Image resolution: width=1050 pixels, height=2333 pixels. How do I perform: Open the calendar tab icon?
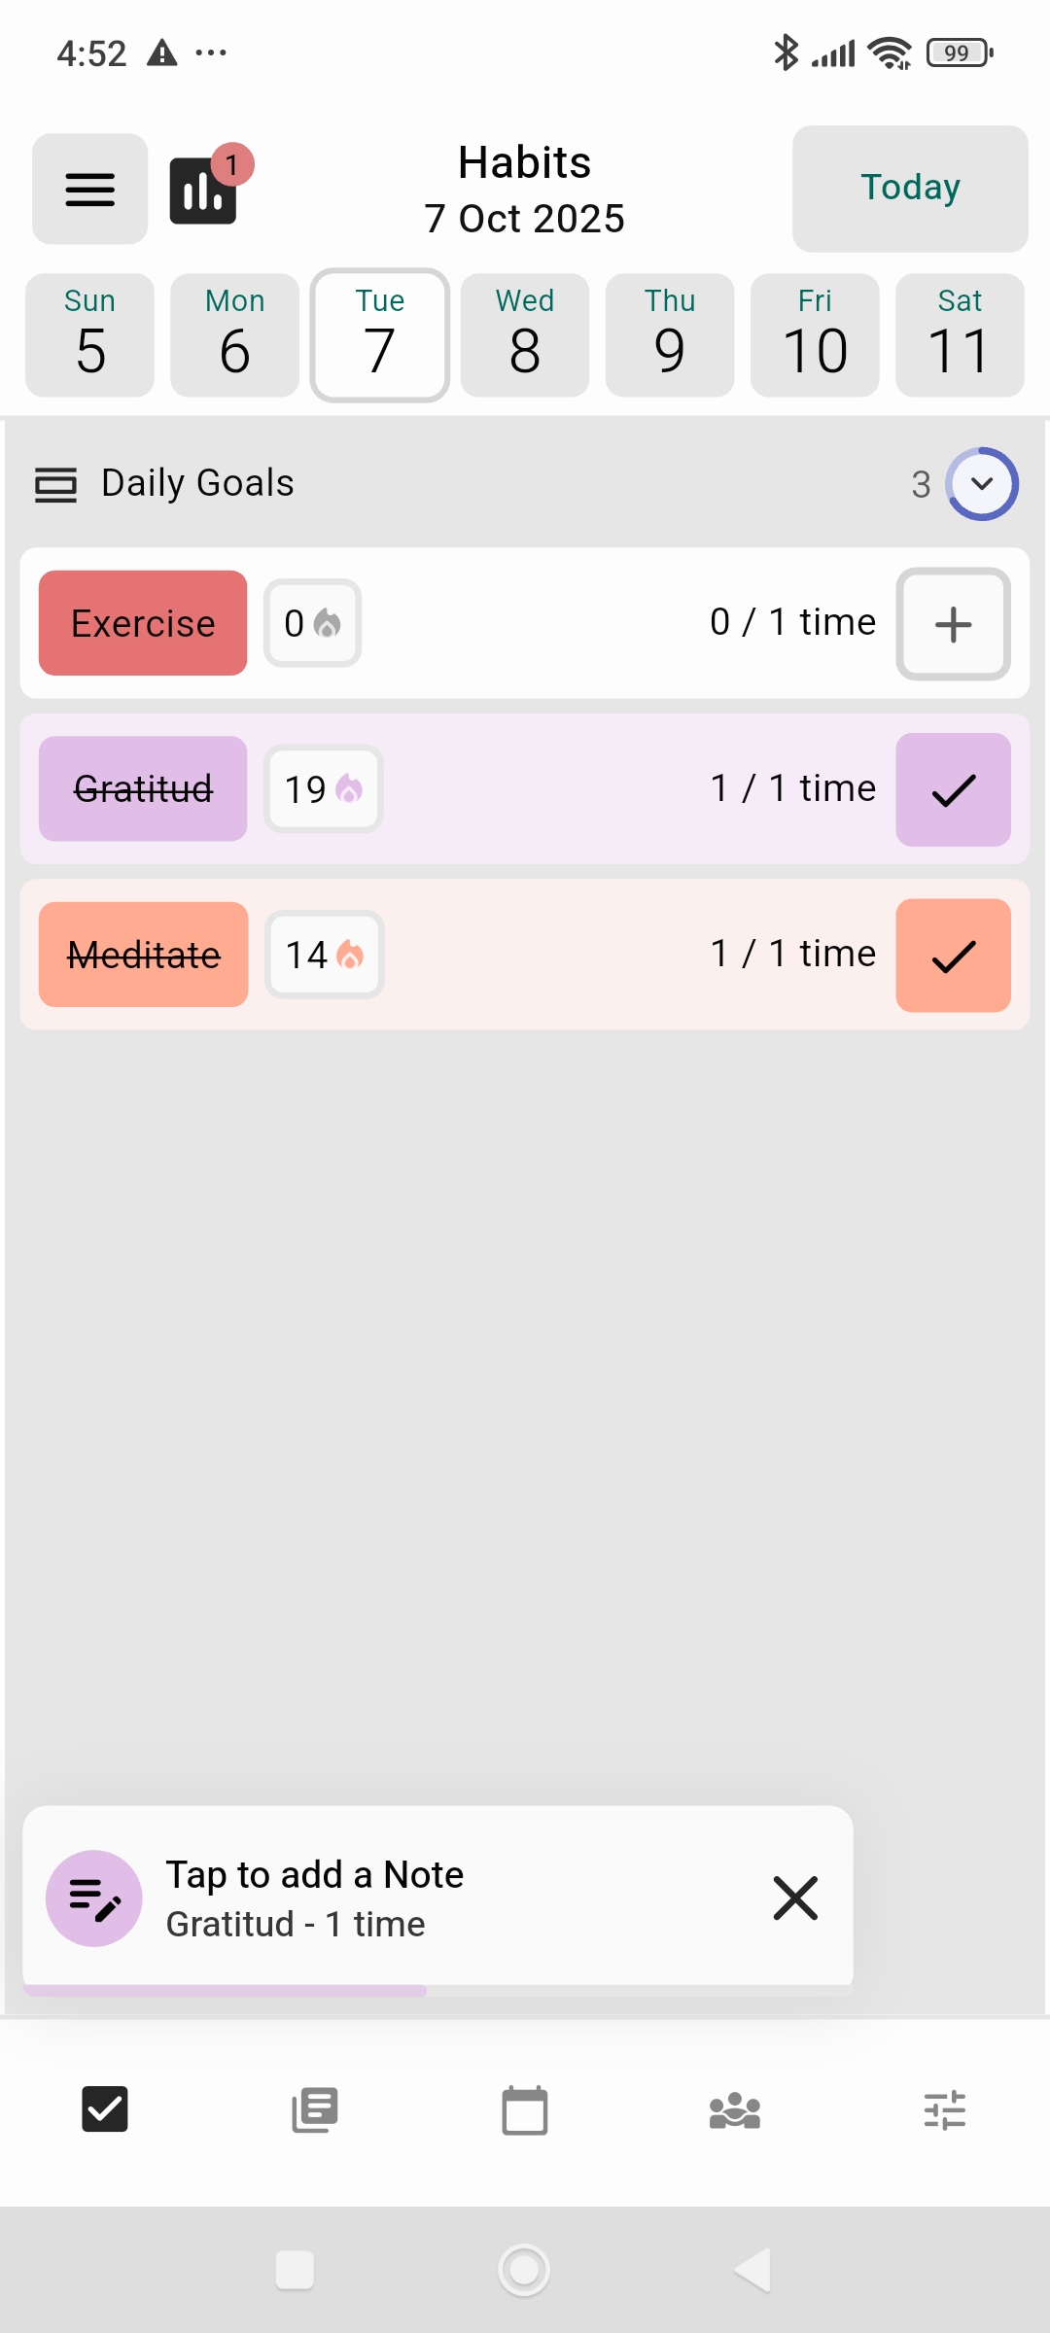click(x=525, y=2110)
